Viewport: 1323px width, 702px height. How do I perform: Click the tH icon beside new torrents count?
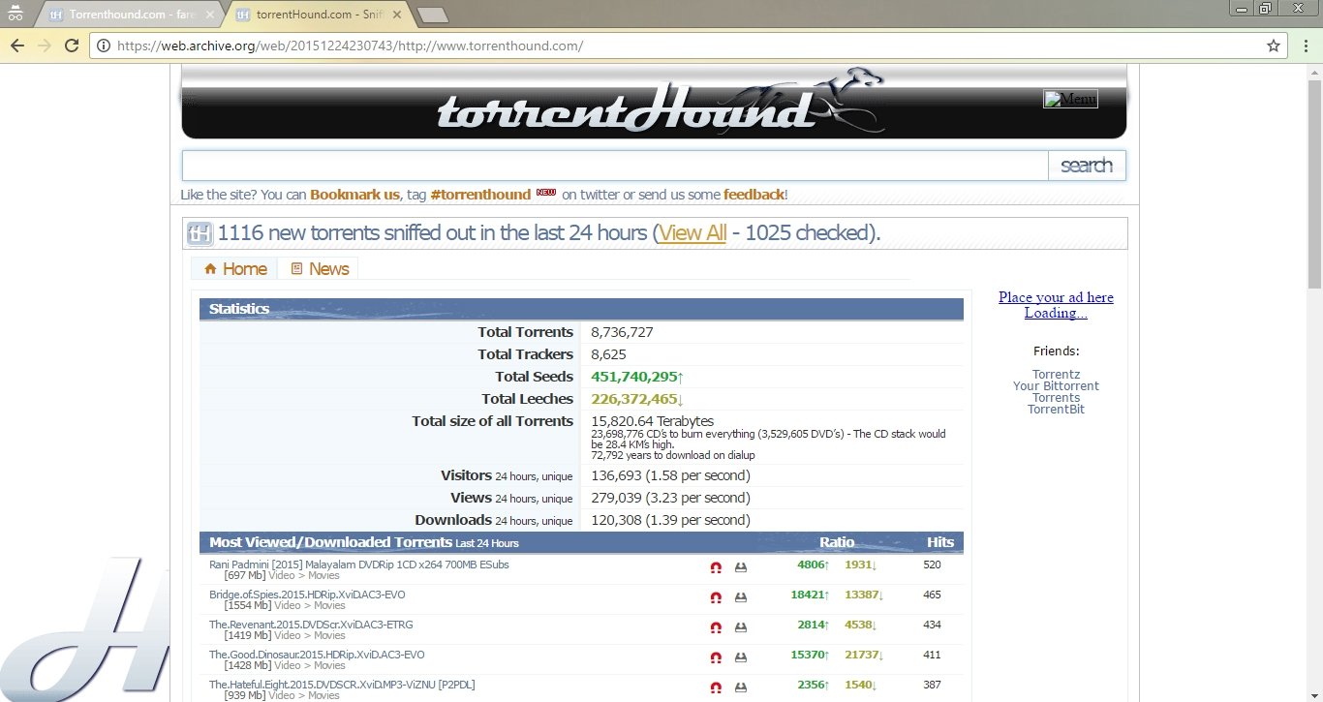pos(200,233)
